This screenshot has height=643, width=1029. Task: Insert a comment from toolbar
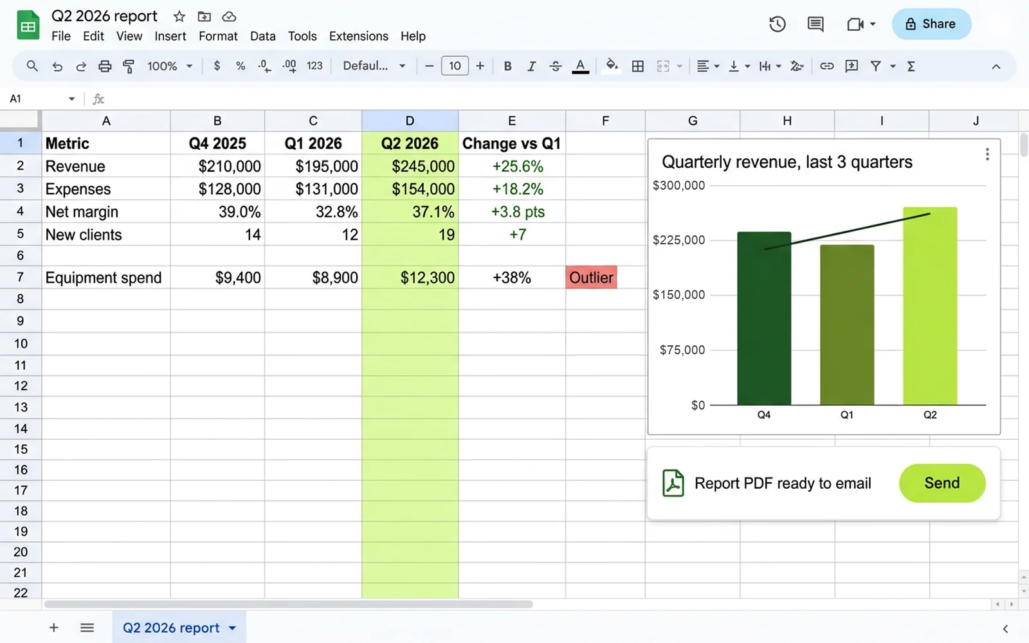(x=851, y=66)
